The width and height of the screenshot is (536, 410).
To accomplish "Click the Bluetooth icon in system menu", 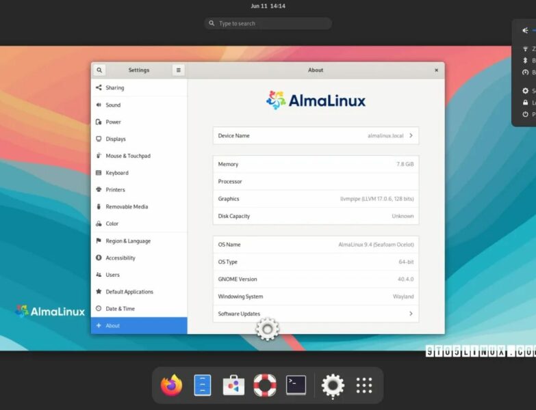I will point(526,61).
